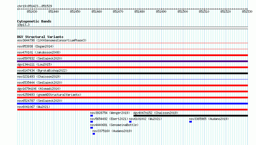256x145 pixels.
Task: Click the 19p13.3 band label
Action: point(23,25)
